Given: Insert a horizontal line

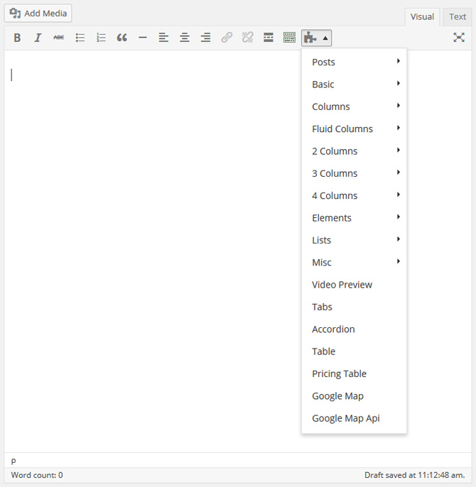Looking at the screenshot, I should pyautogui.click(x=143, y=38).
